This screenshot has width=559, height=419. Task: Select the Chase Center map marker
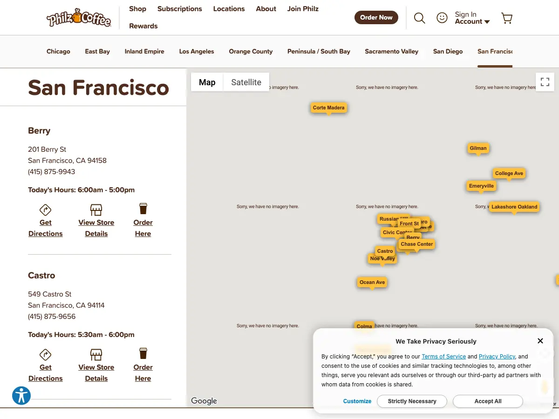click(x=417, y=244)
